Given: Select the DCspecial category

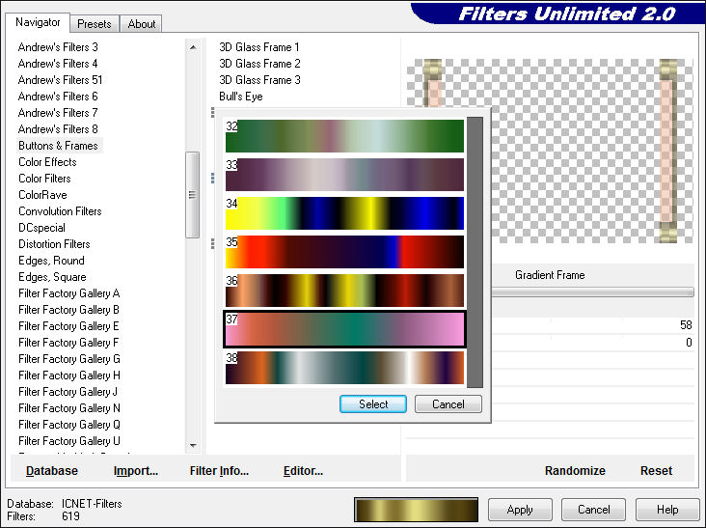Looking at the screenshot, I should tap(41, 228).
